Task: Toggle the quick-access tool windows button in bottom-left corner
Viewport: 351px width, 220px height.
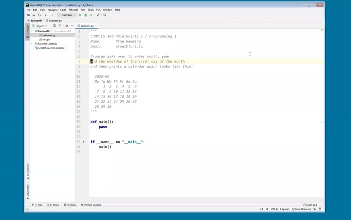Action: [x=28, y=209]
